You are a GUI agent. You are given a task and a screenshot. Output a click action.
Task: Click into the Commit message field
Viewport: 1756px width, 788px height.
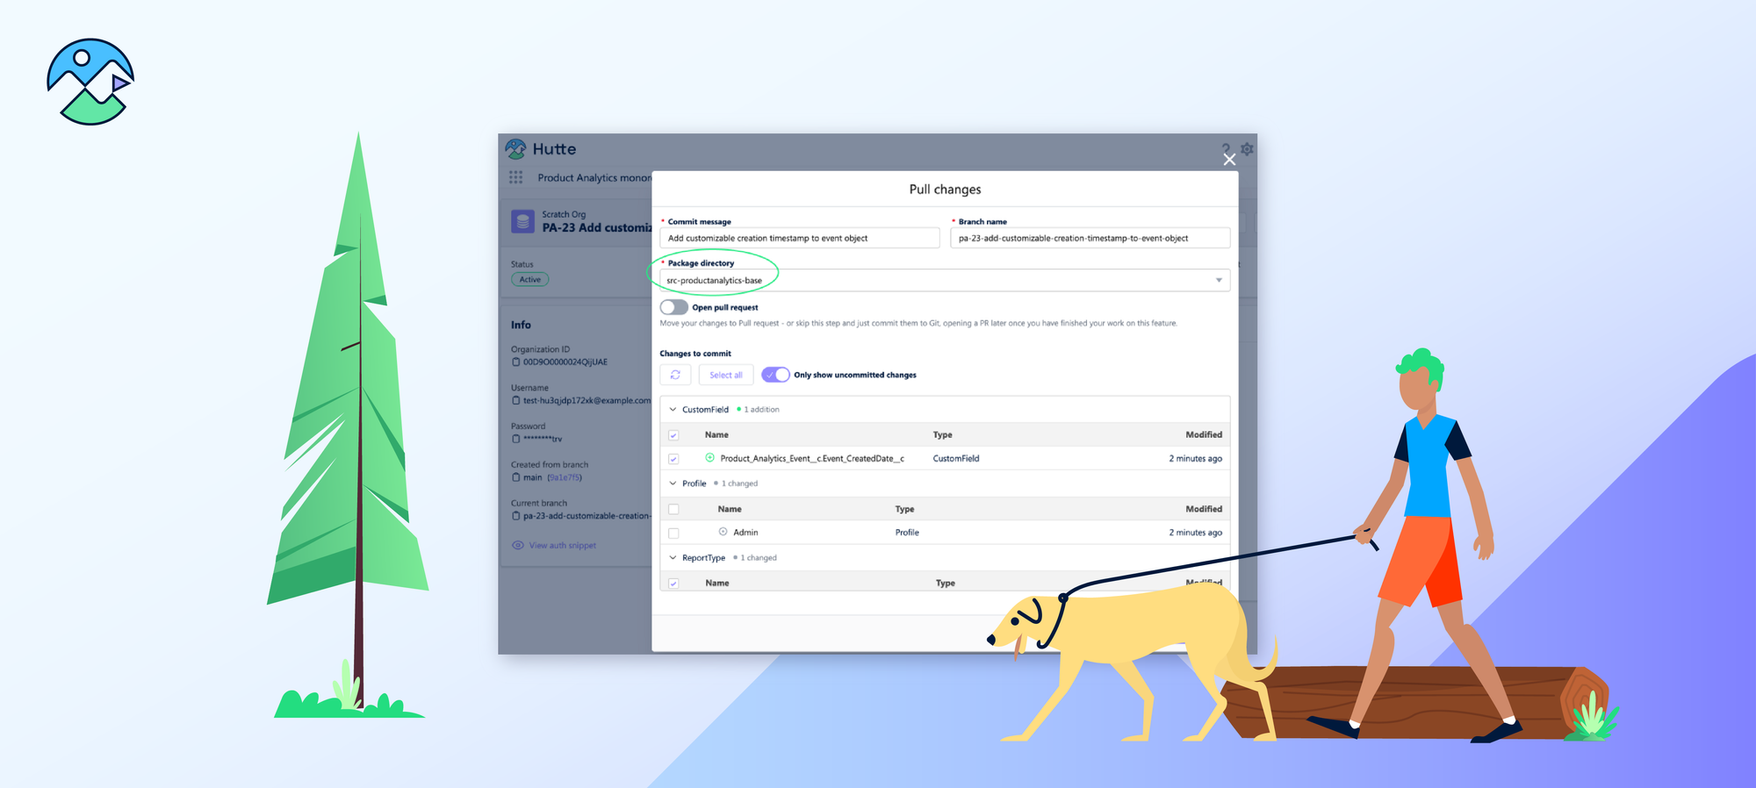tap(800, 238)
